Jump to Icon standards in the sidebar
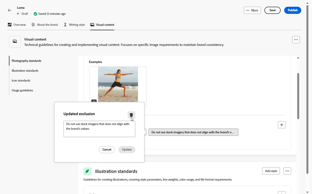Screen dimensions: 312x194 (x=21, y=80)
